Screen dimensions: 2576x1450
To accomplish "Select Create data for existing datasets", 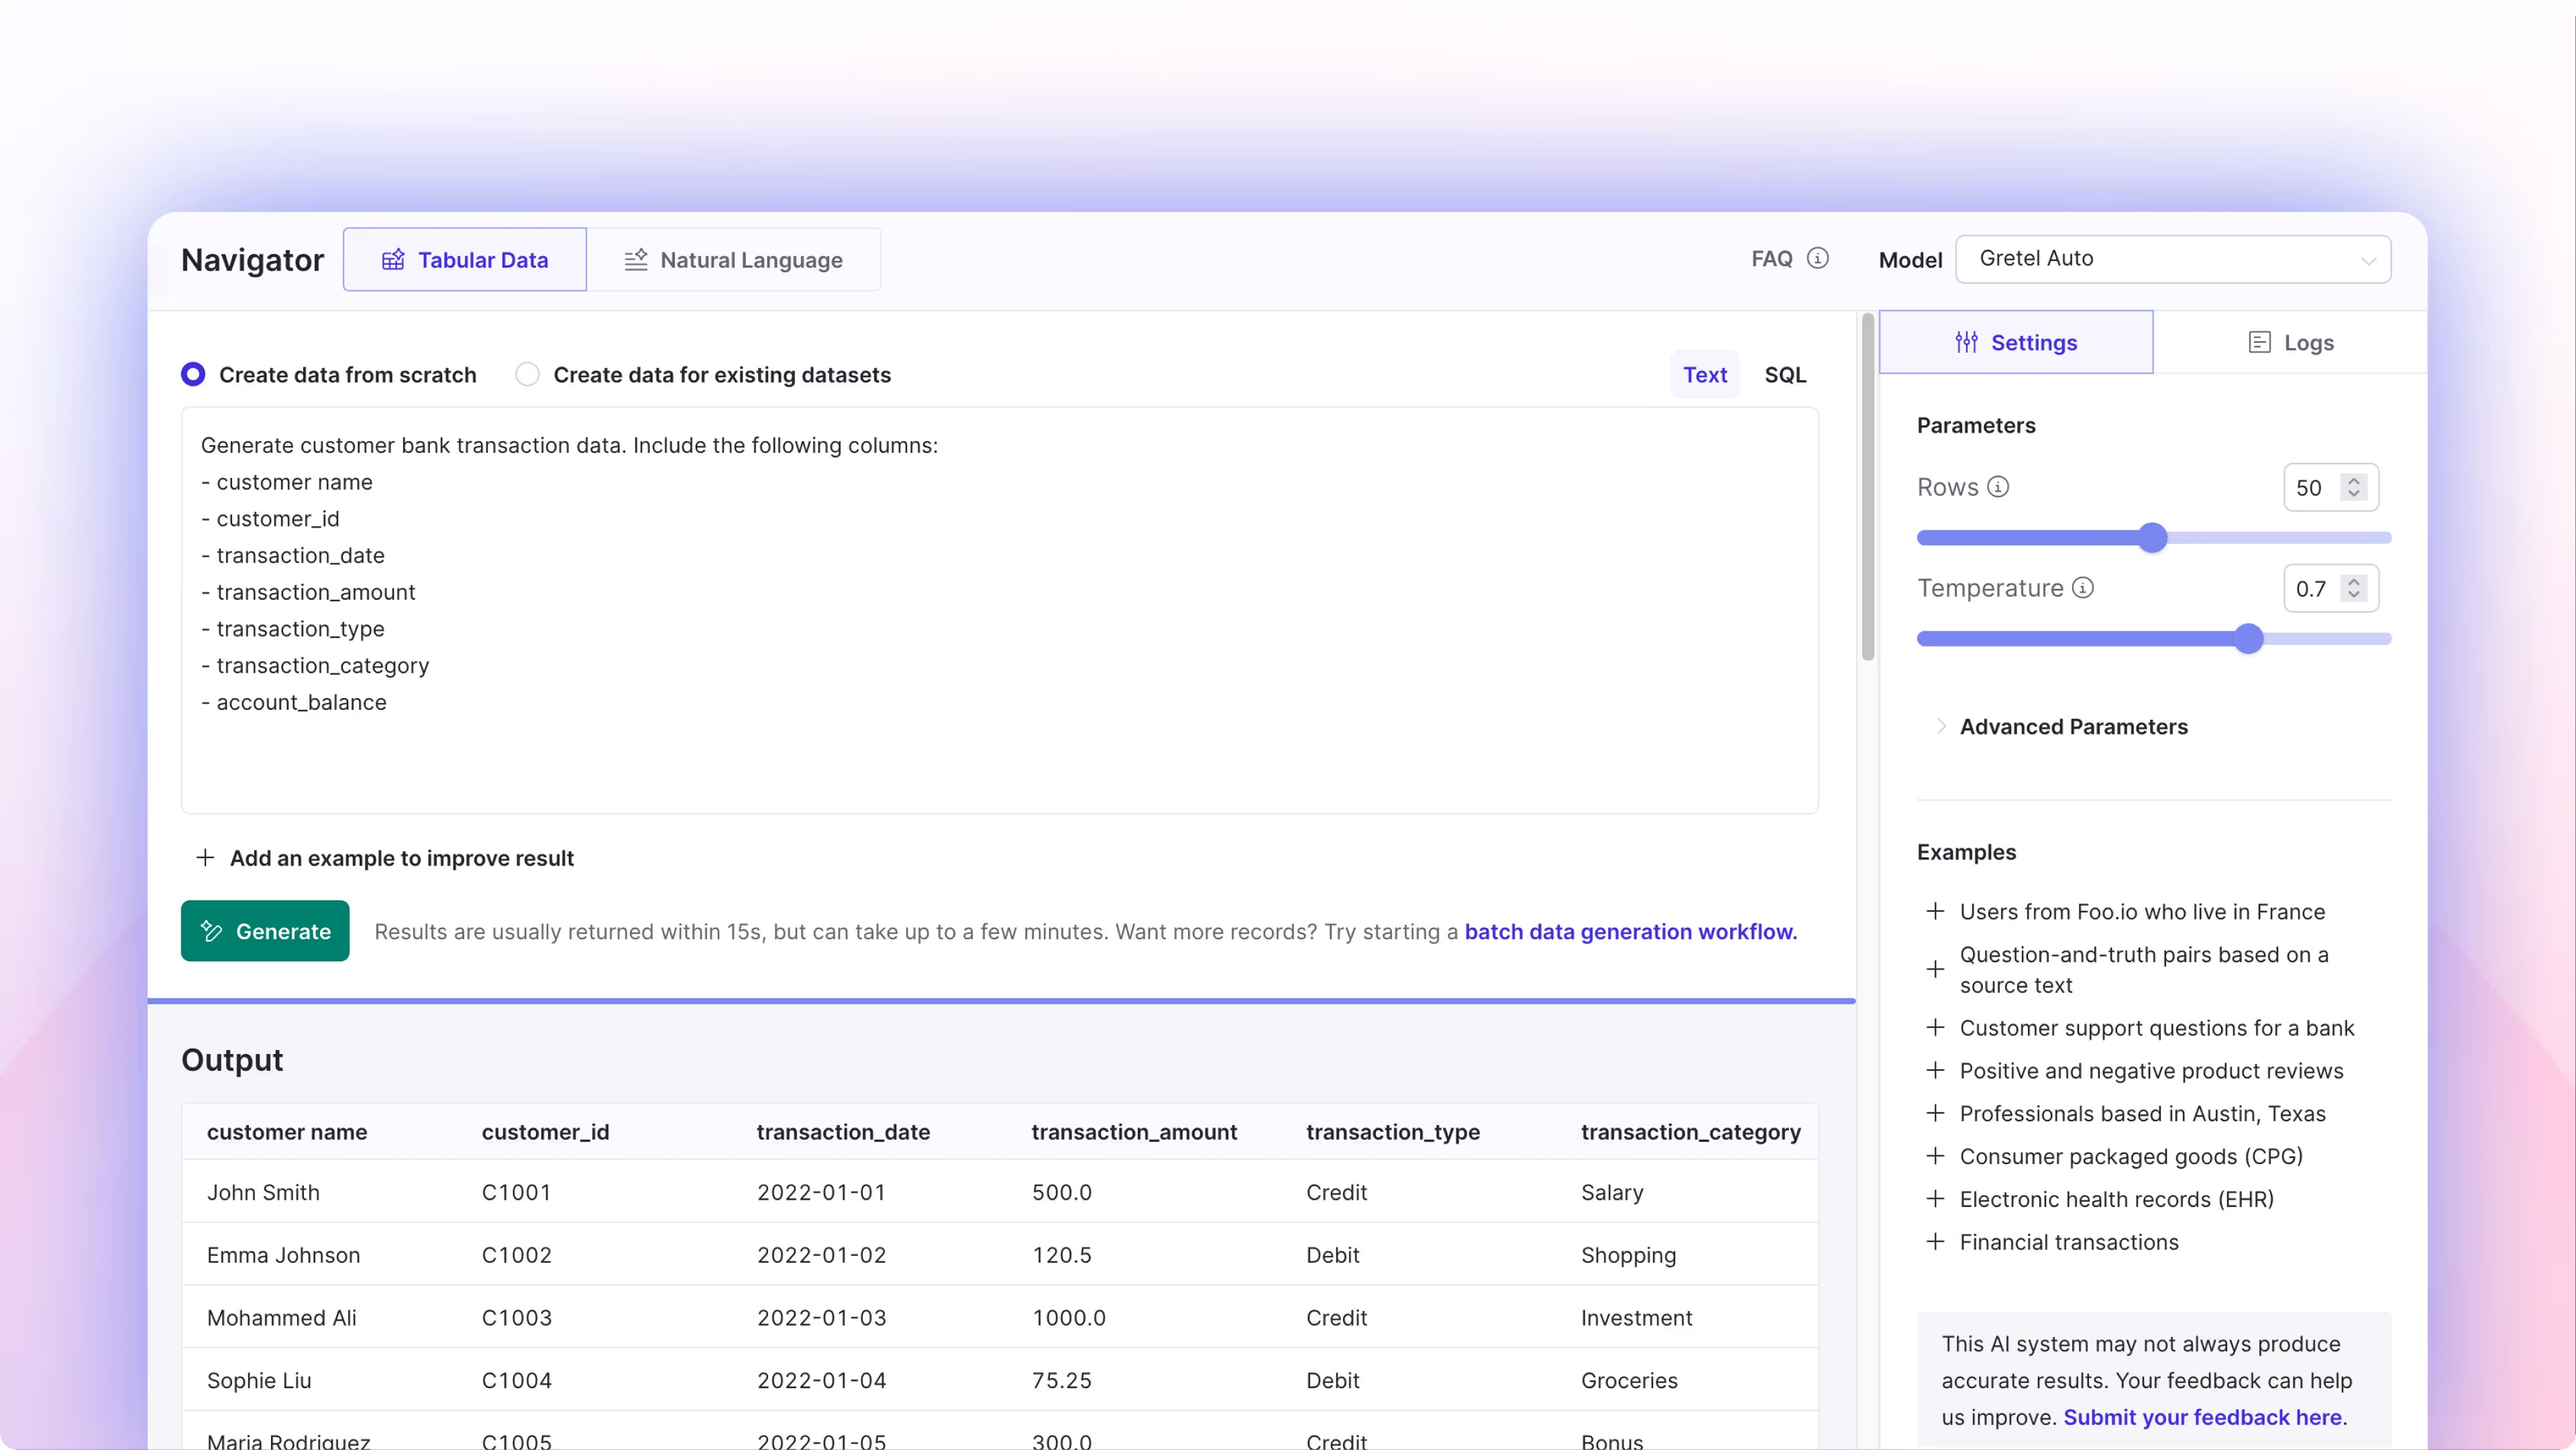I will coord(527,374).
